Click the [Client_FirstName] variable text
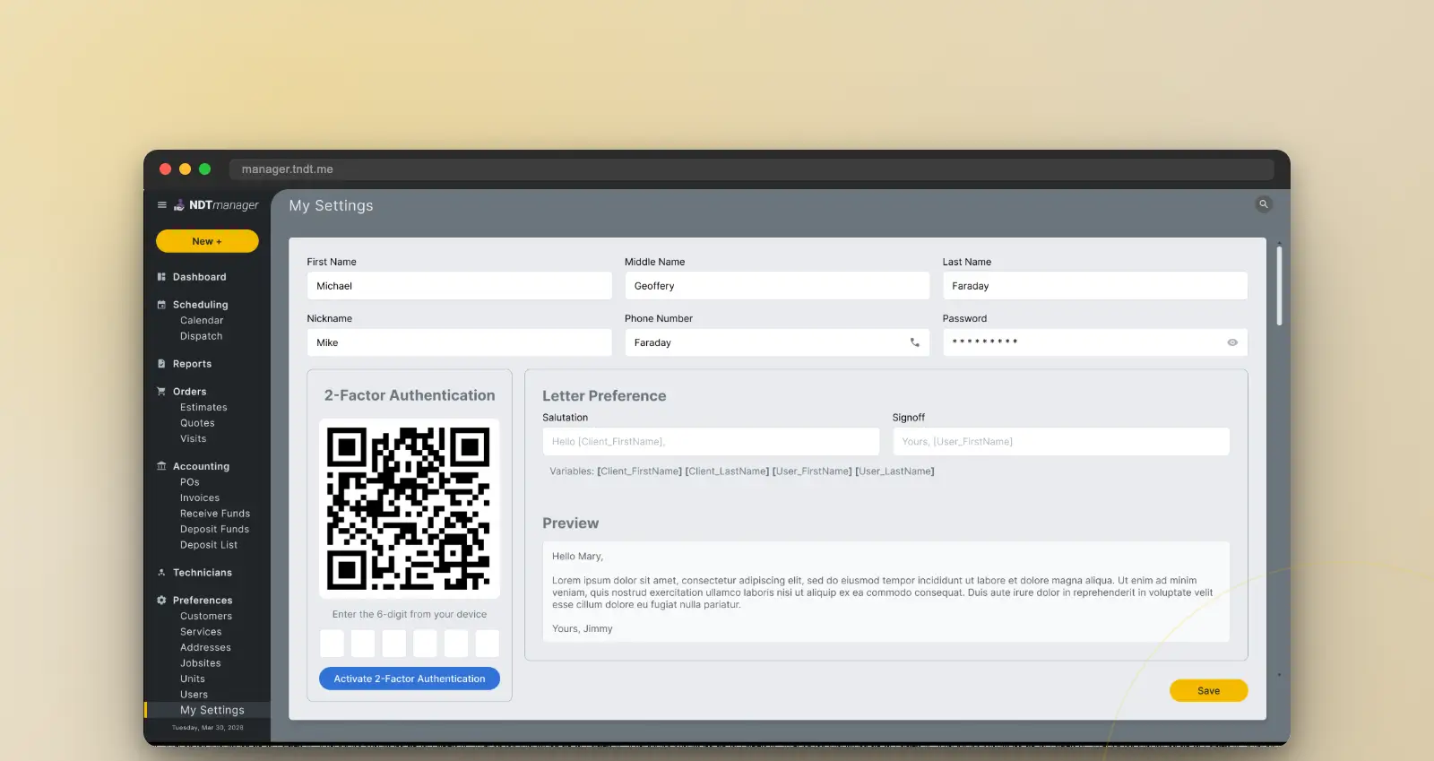This screenshot has height=761, width=1434. point(639,471)
